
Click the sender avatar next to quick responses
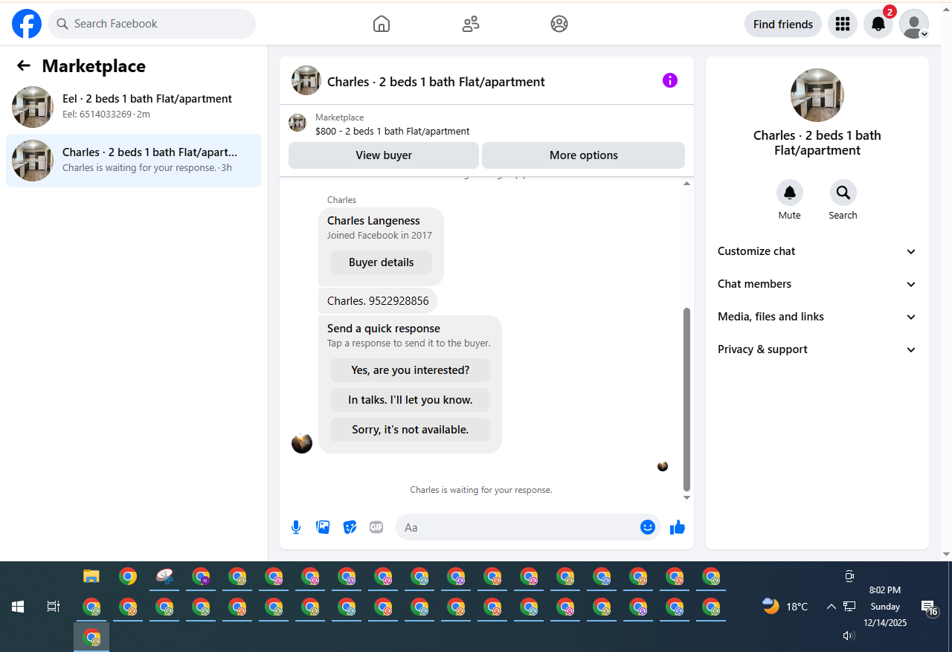[x=302, y=443]
